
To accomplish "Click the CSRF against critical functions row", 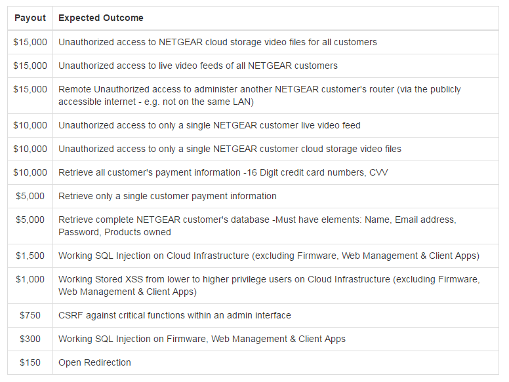I will tap(174, 315).
